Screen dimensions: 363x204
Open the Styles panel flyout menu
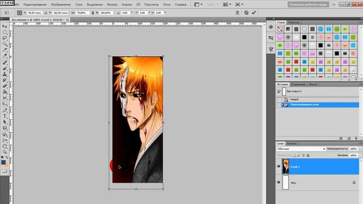click(x=361, y=23)
